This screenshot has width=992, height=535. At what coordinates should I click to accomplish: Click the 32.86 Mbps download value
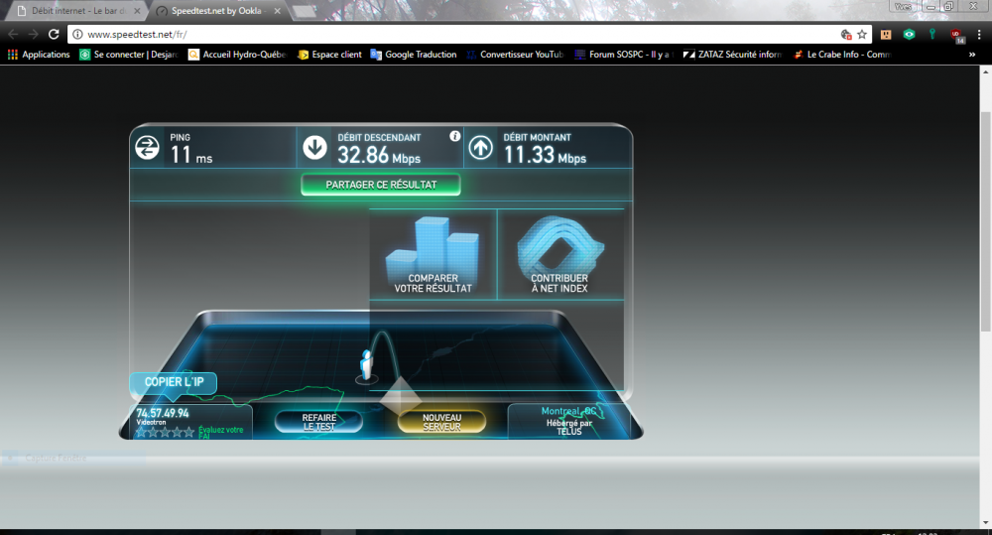click(x=379, y=155)
